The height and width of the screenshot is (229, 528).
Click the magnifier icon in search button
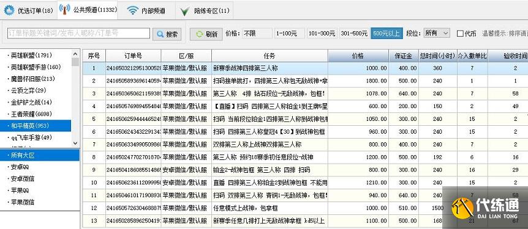[x=160, y=34]
